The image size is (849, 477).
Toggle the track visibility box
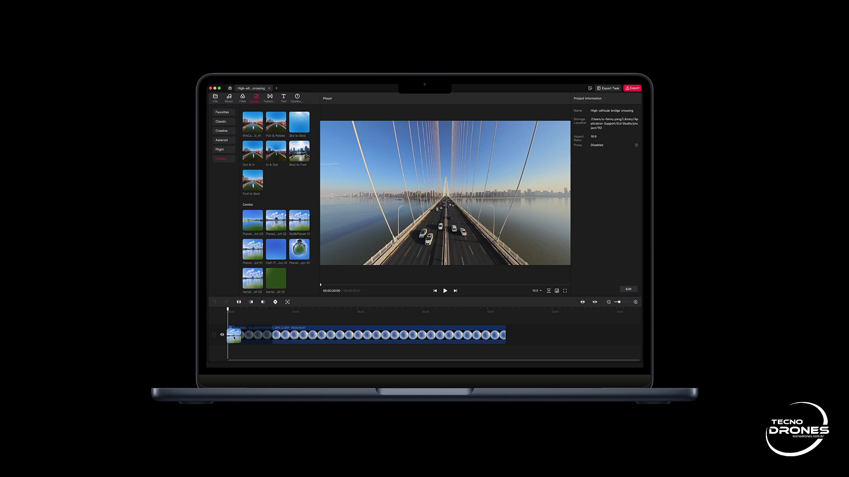coord(214,335)
